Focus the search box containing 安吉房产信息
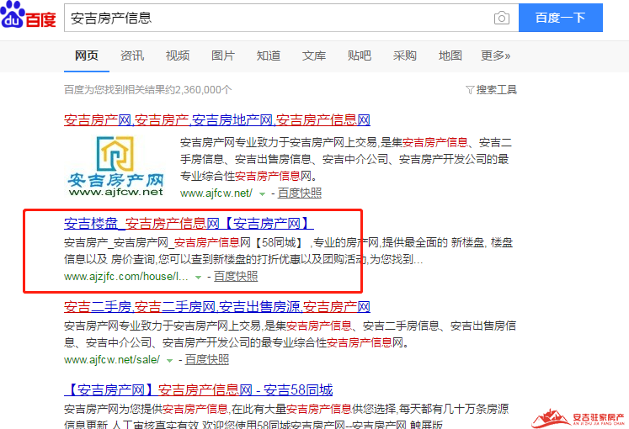629x429 pixels. pos(277,18)
